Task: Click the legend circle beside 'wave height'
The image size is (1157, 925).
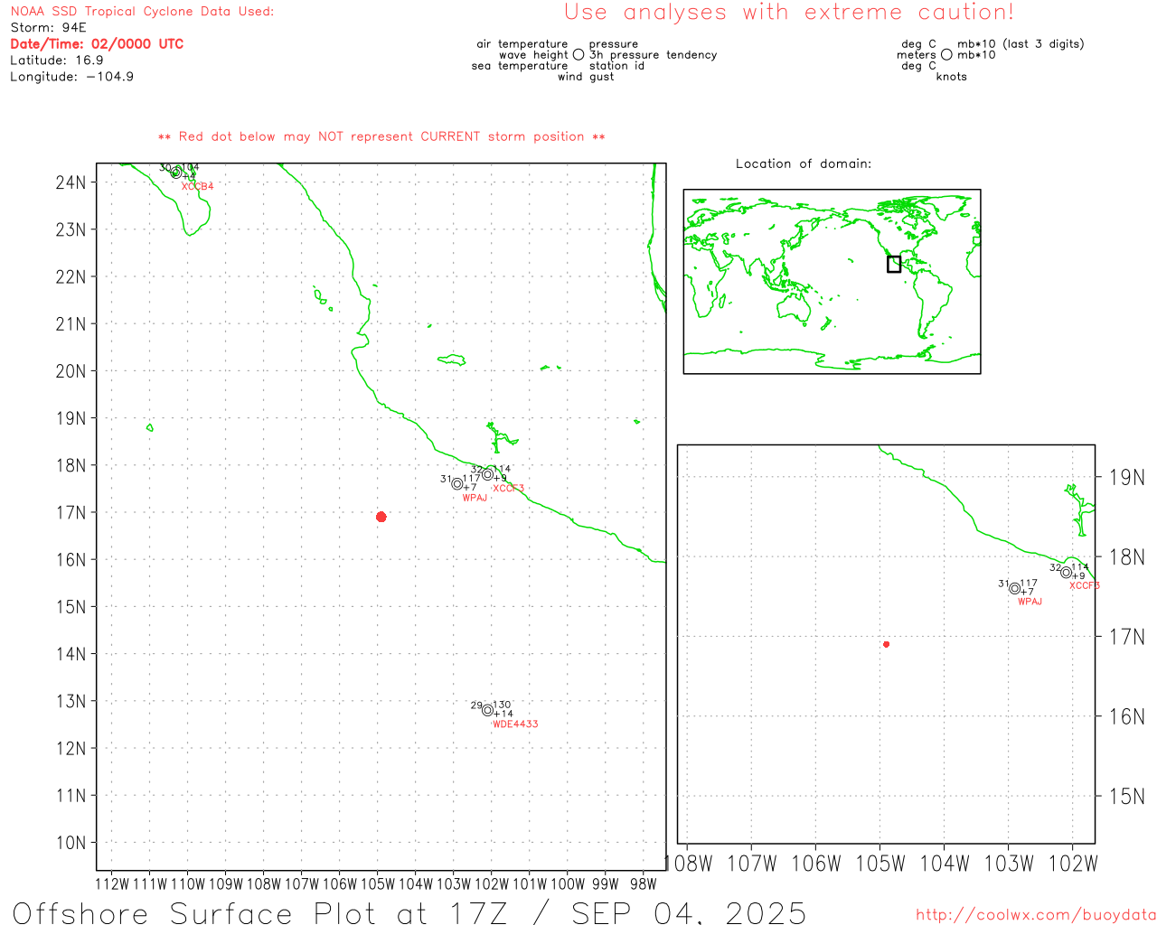Action: tap(578, 54)
